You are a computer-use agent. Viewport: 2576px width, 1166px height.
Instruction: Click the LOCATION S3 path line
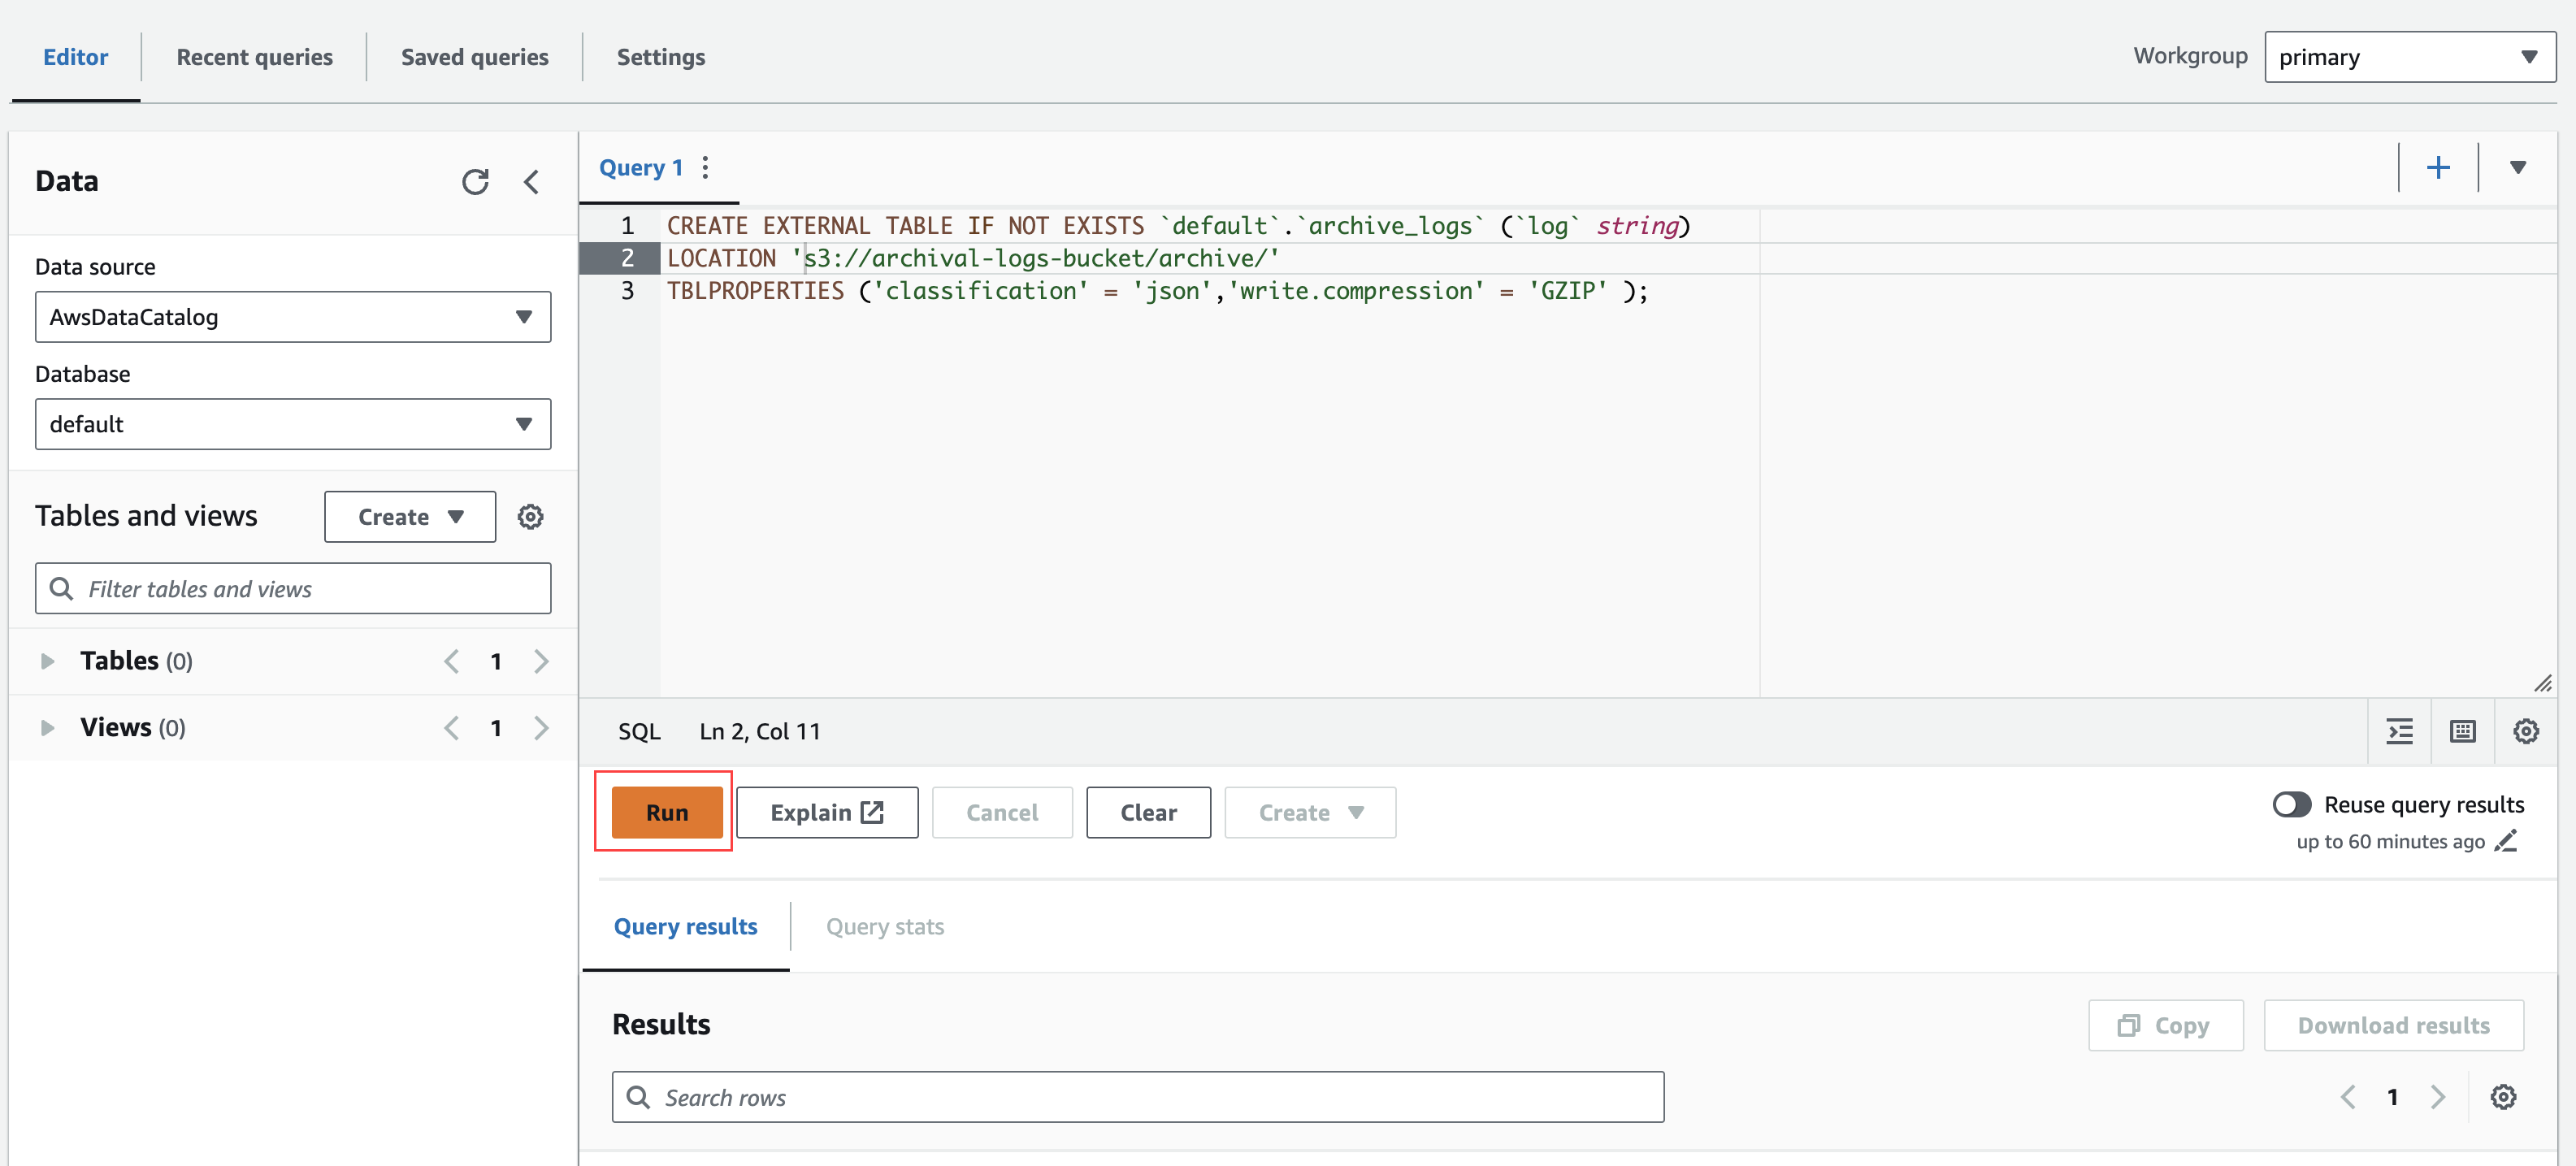click(x=973, y=258)
